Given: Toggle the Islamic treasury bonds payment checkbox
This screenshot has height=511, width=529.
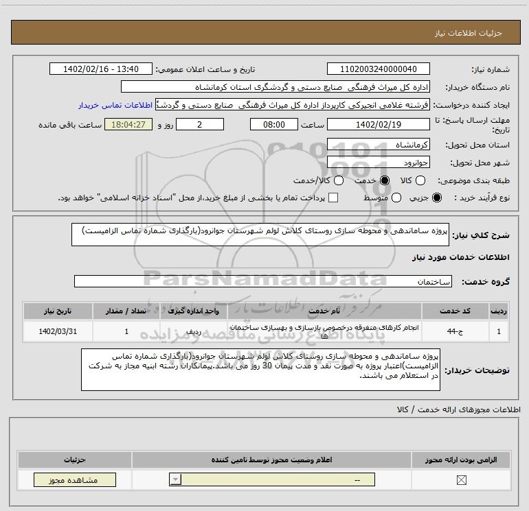Looking at the screenshot, I should pyautogui.click(x=333, y=198).
